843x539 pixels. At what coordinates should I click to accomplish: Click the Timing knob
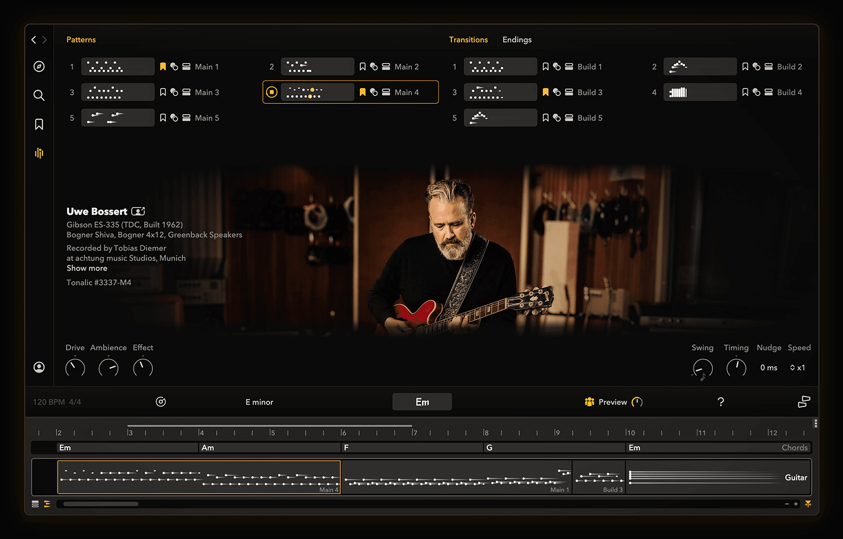[737, 368]
